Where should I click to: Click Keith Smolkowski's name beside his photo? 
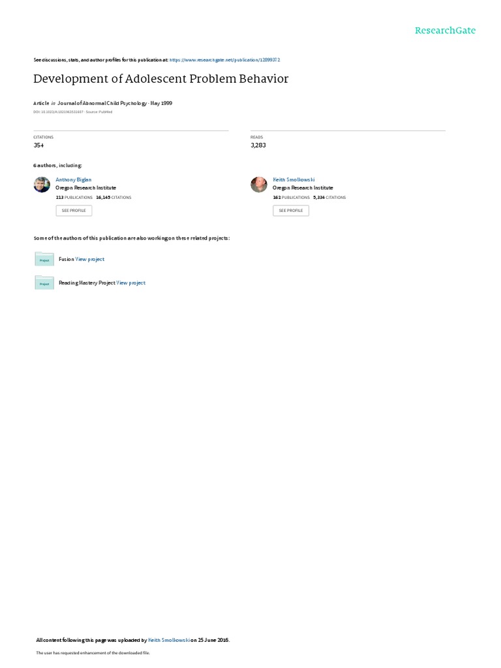(294, 180)
